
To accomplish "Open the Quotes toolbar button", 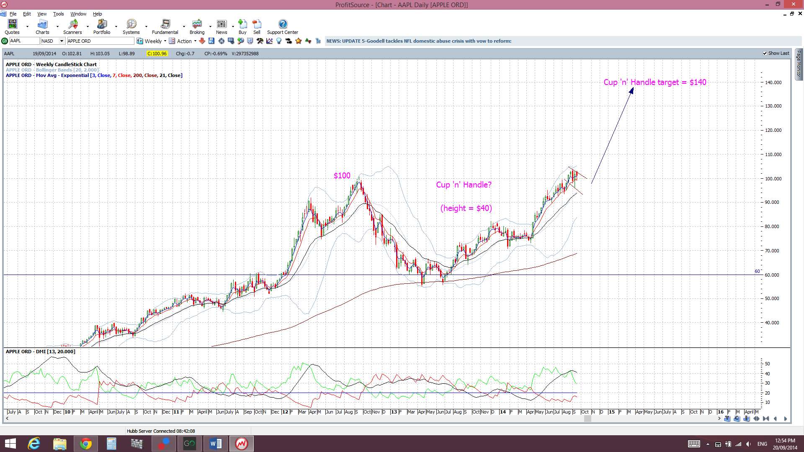I will click(x=12, y=27).
